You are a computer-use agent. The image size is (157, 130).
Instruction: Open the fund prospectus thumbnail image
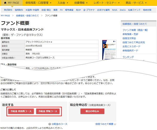109,50
